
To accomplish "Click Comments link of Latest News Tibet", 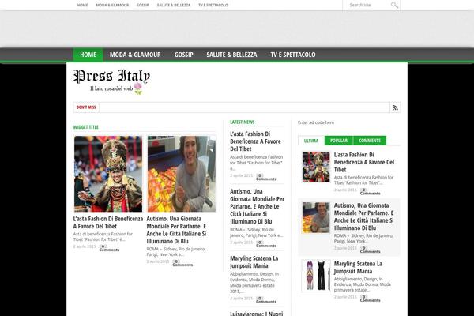I will (x=266, y=177).
